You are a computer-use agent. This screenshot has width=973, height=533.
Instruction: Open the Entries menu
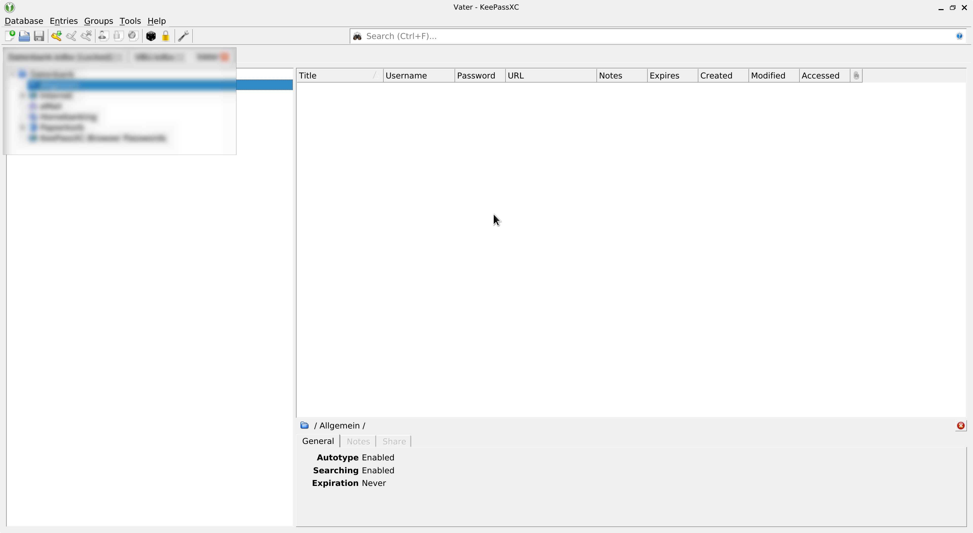(63, 21)
